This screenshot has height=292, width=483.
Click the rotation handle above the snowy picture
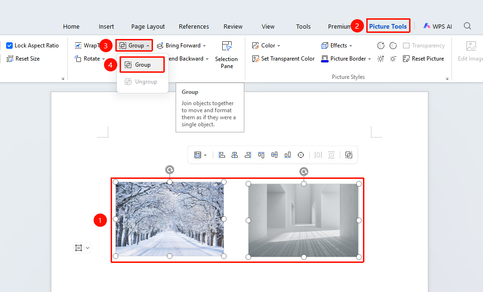(x=170, y=169)
